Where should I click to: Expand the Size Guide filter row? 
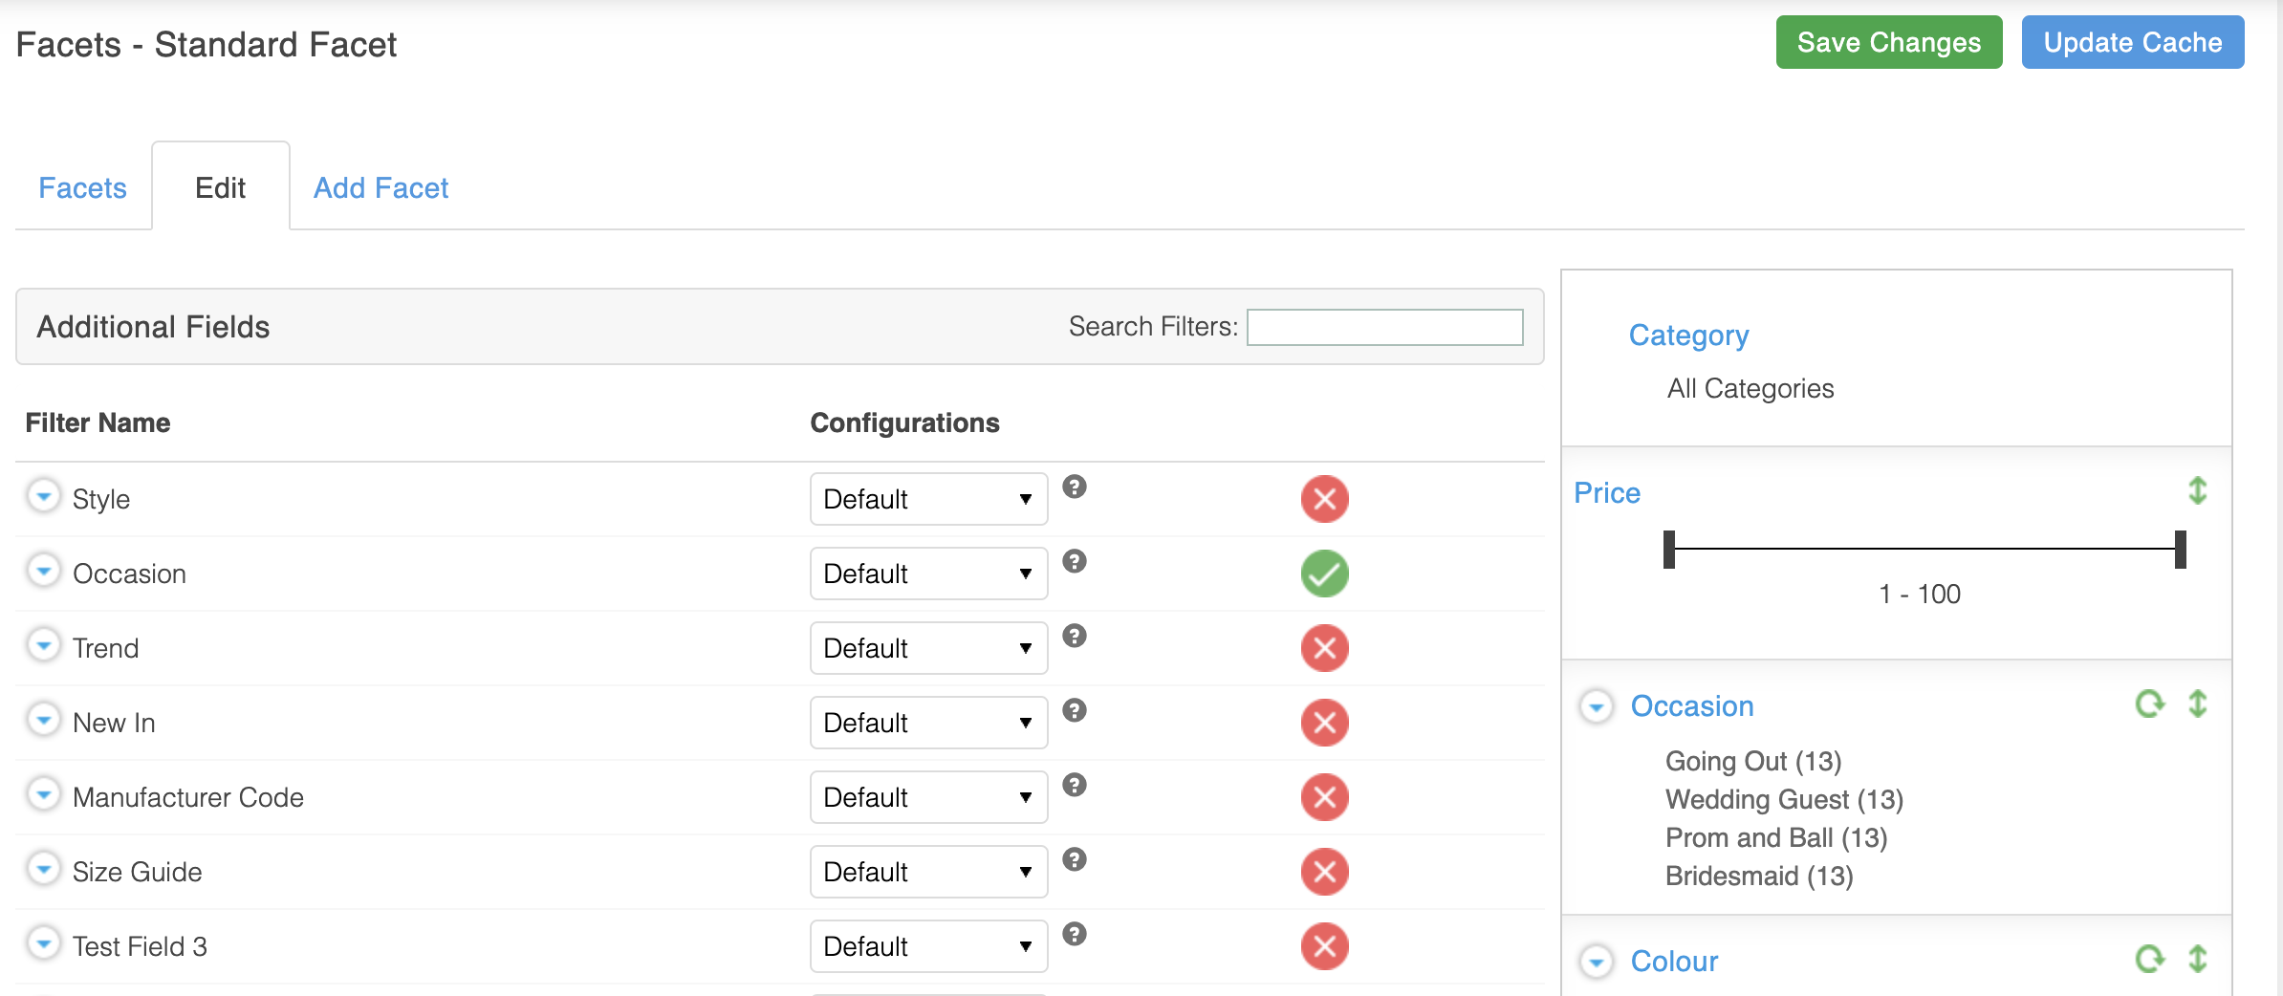43,869
